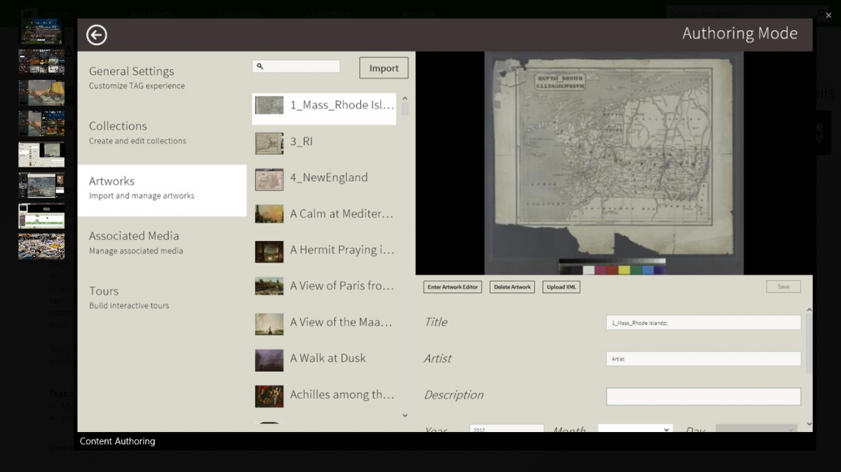Open the Month dropdown
Screen dimensions: 841x472
[635, 429]
